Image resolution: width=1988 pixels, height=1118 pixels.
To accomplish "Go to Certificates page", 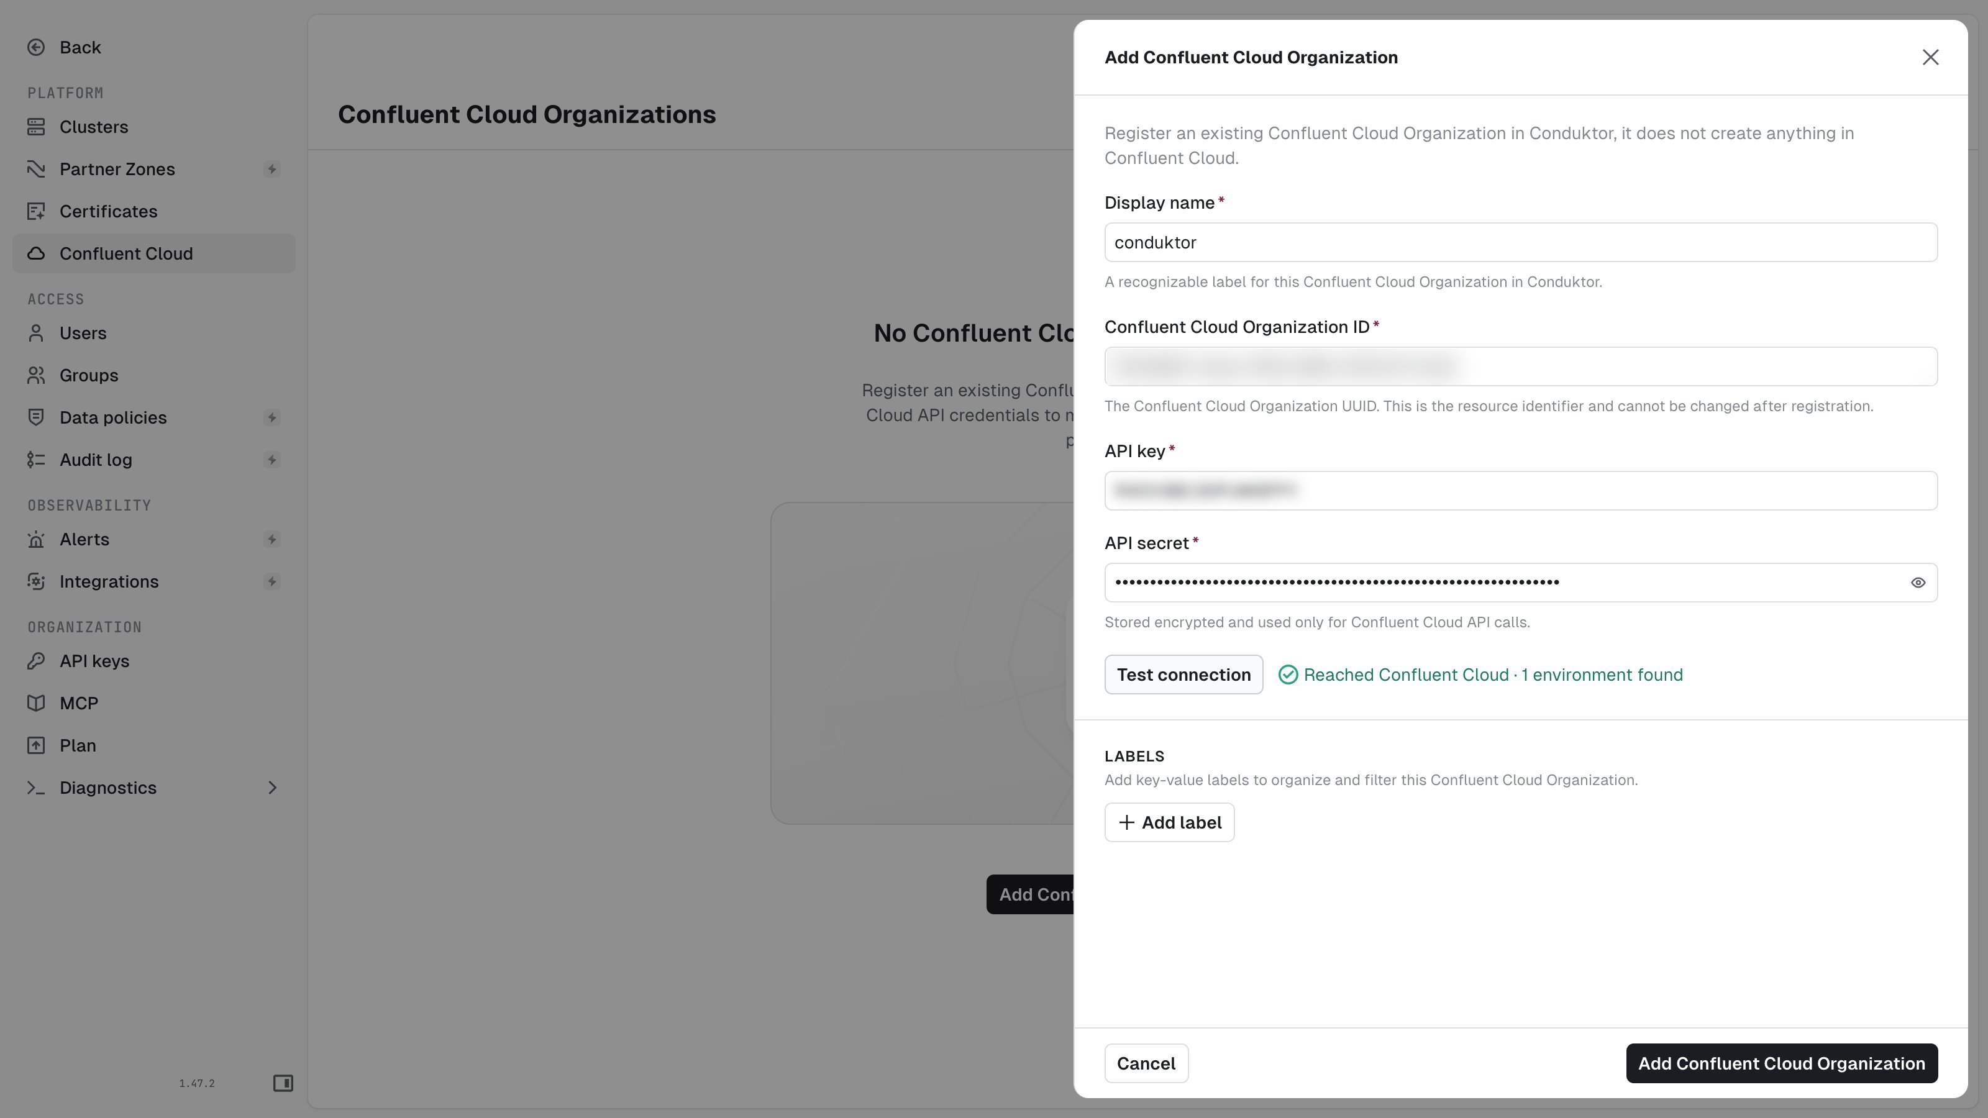I will (x=153, y=211).
